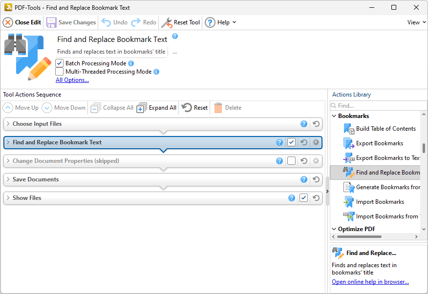The width and height of the screenshot is (428, 294).
Task: Open online help in browser link
Action: coord(370,282)
